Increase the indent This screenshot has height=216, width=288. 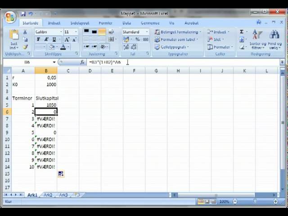point(94,47)
